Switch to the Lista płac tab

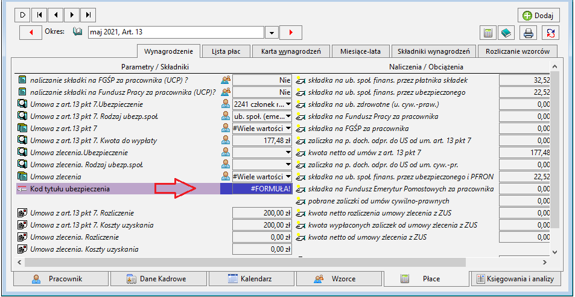tap(226, 51)
